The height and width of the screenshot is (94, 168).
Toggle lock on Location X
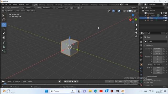[x=164, y=49]
